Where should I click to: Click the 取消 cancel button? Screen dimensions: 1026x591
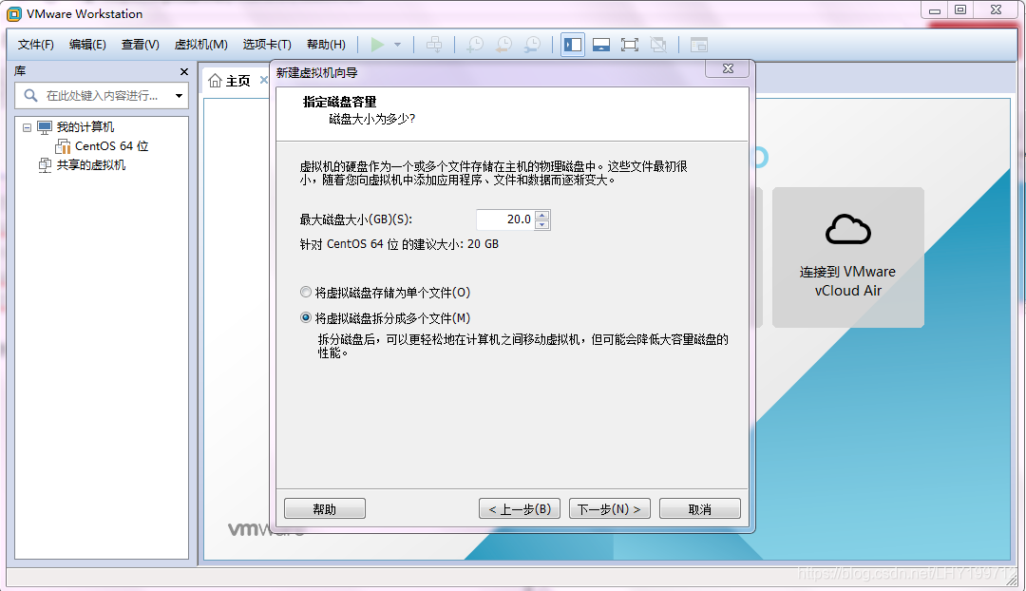(x=699, y=508)
